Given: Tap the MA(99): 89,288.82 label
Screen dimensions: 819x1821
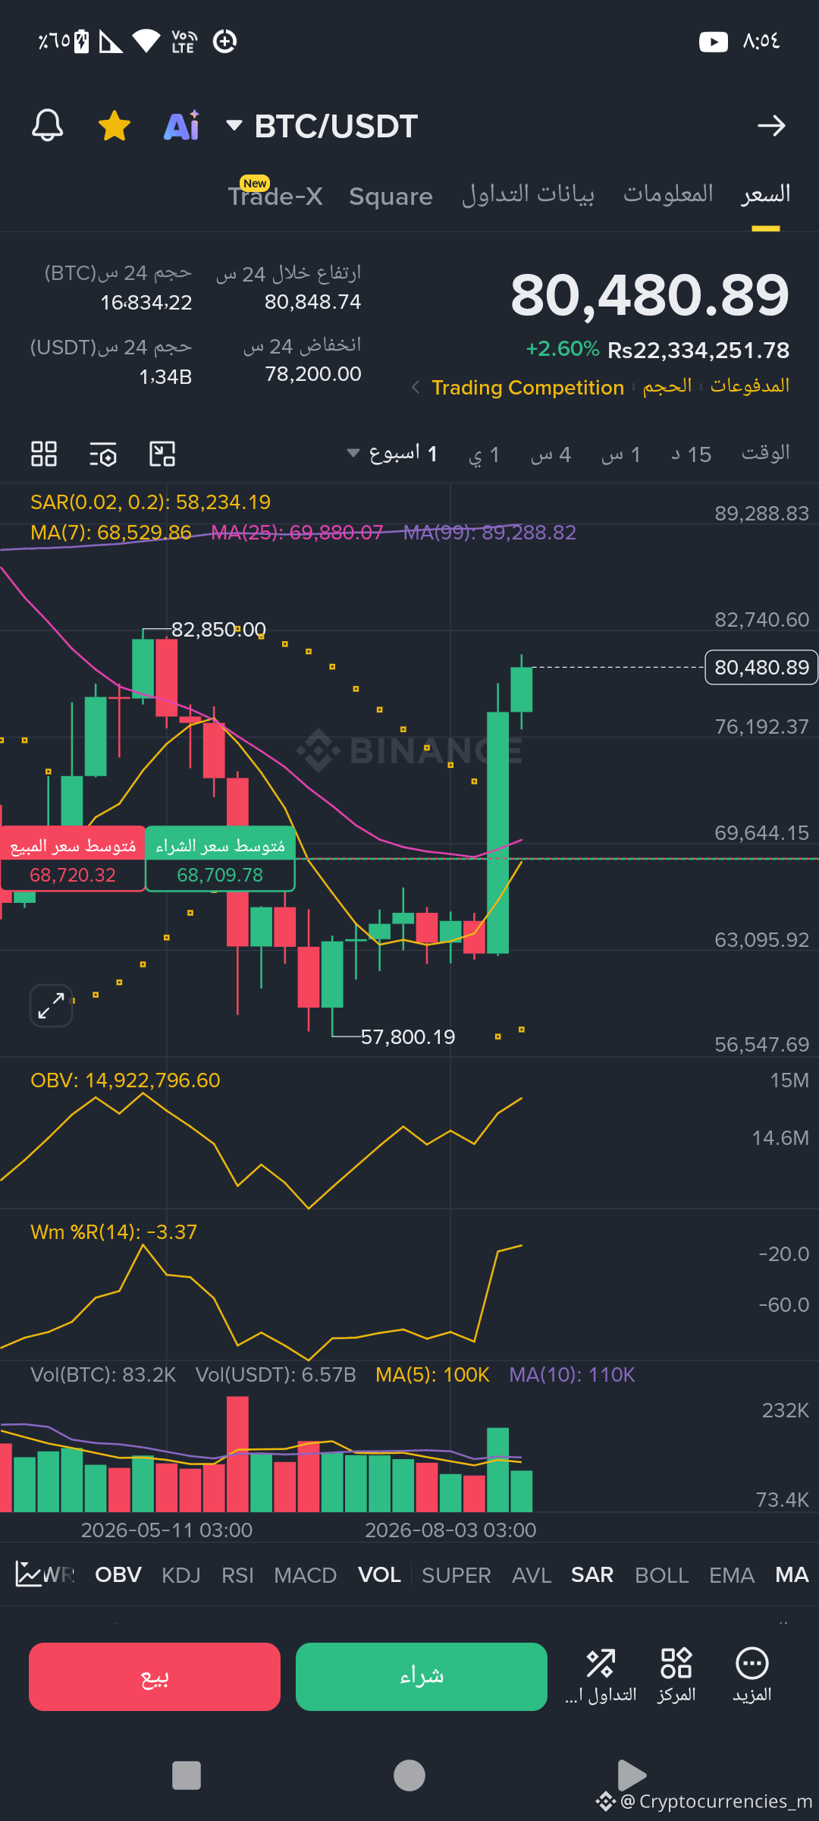Looking at the screenshot, I should tap(490, 533).
